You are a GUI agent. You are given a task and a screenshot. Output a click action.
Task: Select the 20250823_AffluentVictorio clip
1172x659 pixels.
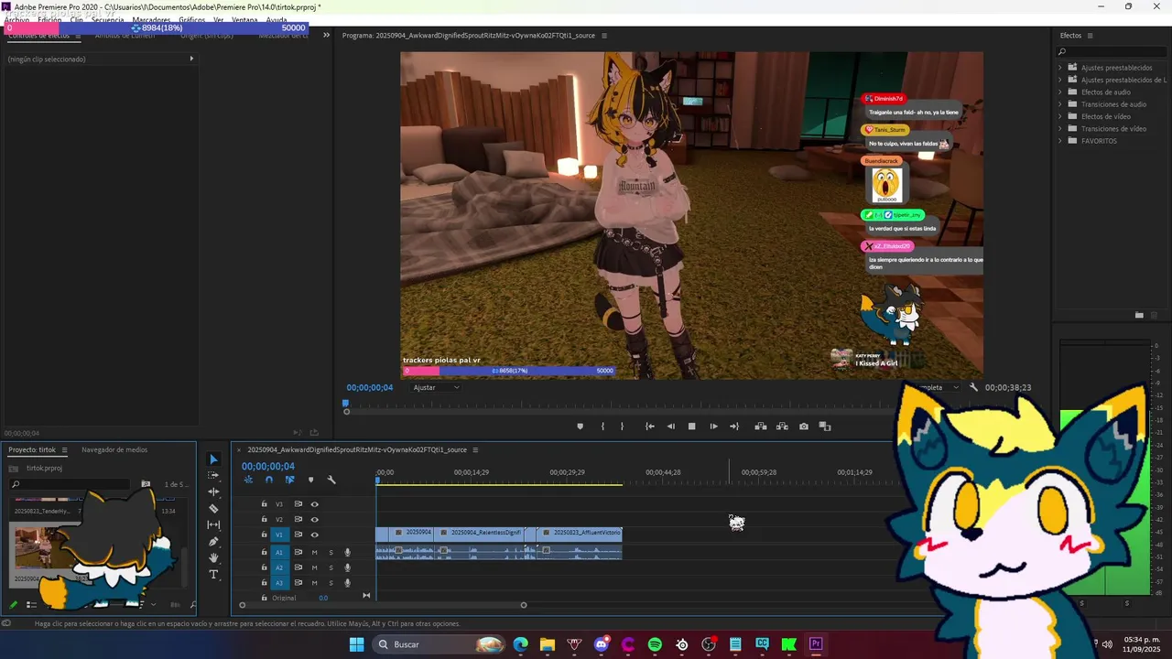[x=580, y=533]
